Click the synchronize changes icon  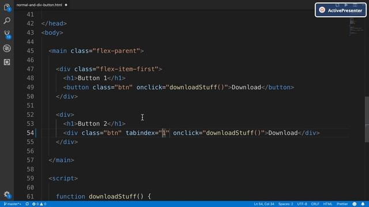coord(27,204)
